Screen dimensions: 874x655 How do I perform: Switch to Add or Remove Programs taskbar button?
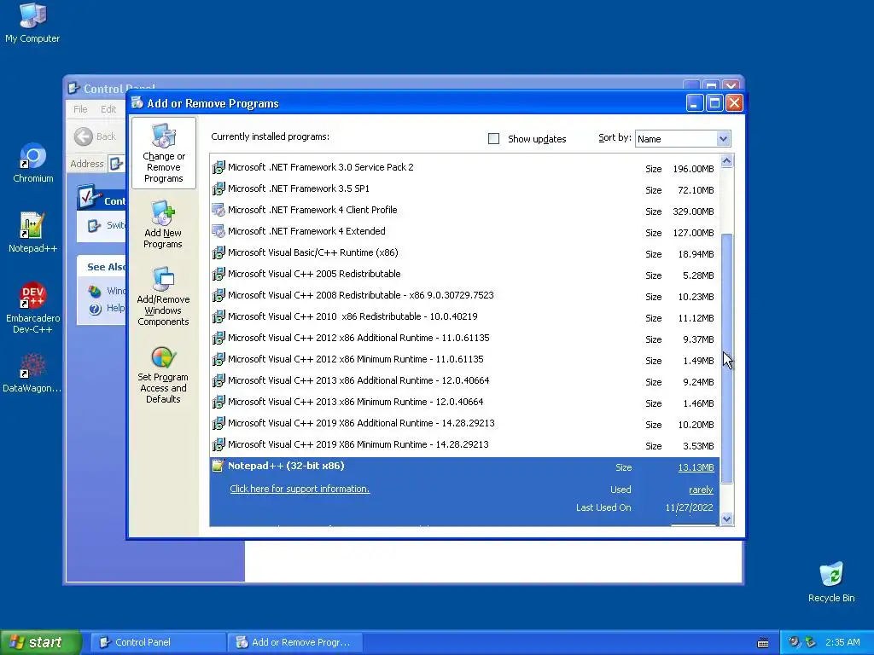tap(295, 642)
